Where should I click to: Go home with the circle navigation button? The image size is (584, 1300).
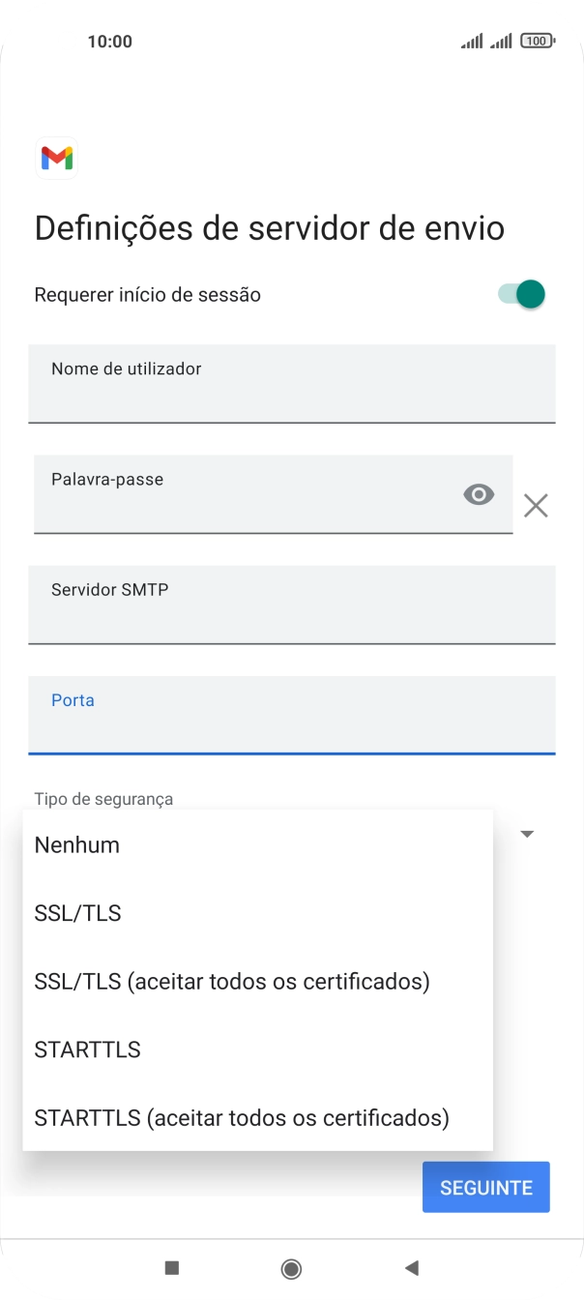pos(291,1268)
